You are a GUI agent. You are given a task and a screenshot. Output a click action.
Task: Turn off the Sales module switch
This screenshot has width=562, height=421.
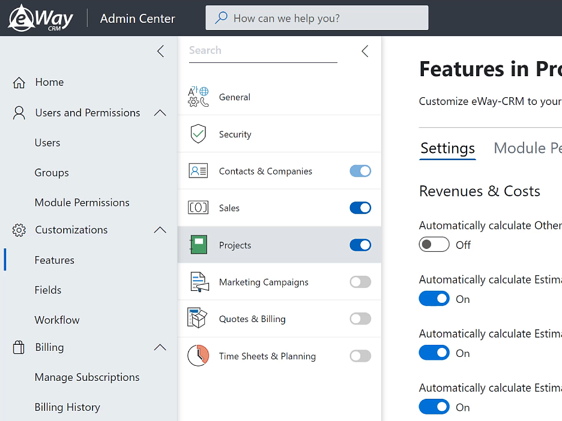click(360, 208)
